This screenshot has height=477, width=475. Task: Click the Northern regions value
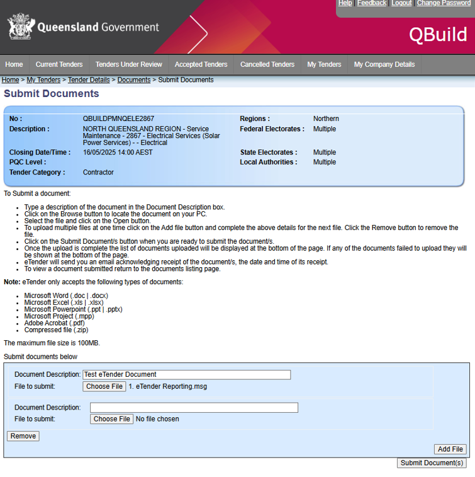pos(326,118)
